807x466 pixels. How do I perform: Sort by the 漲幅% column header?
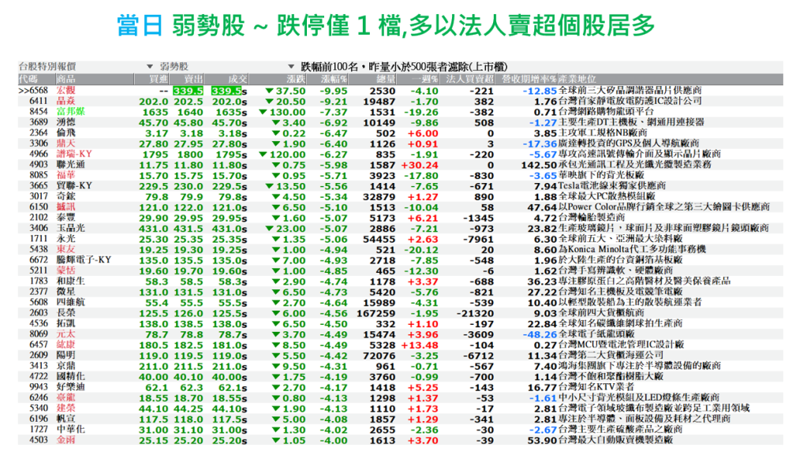[x=333, y=80]
